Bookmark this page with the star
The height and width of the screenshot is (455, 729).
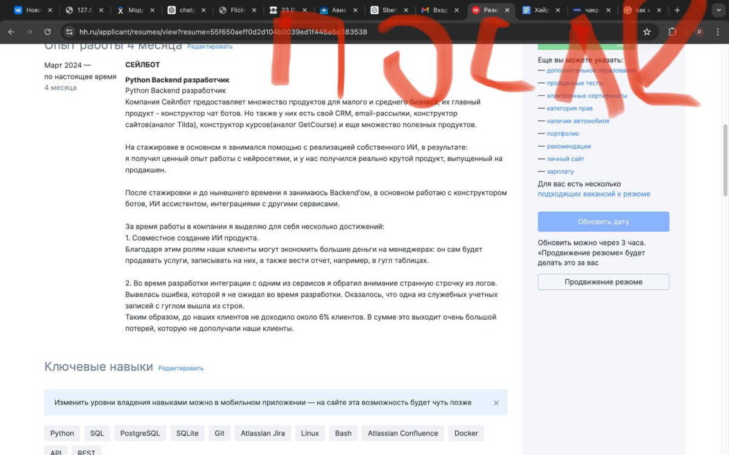[647, 32]
